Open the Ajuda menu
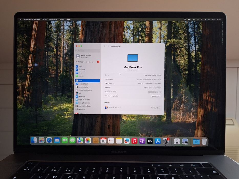 [68, 19]
